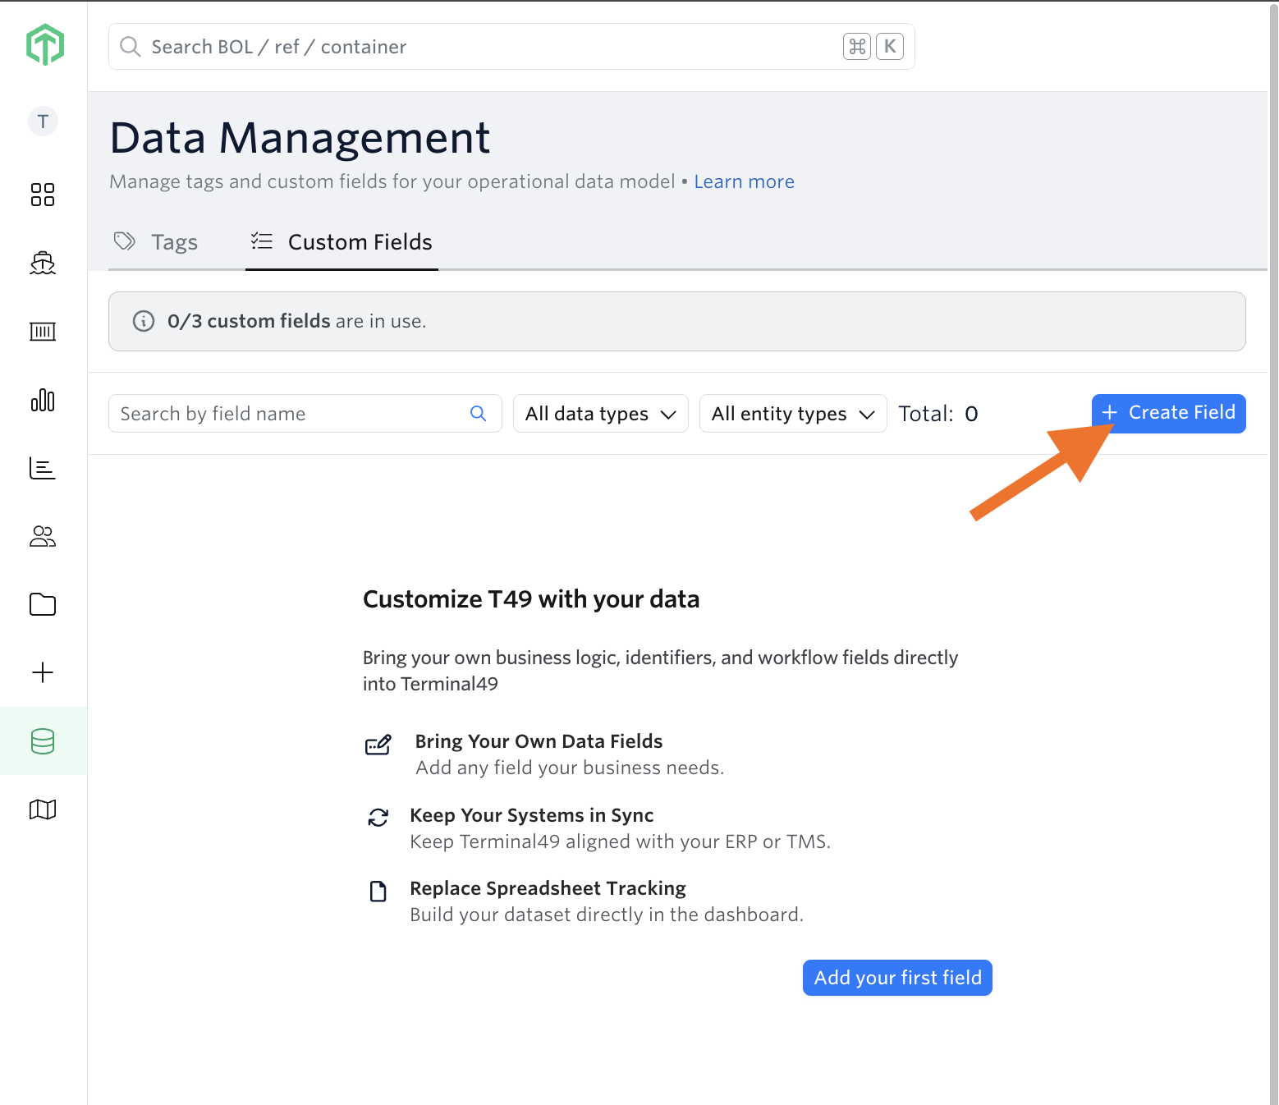Switch to the Tags tab

(156, 242)
